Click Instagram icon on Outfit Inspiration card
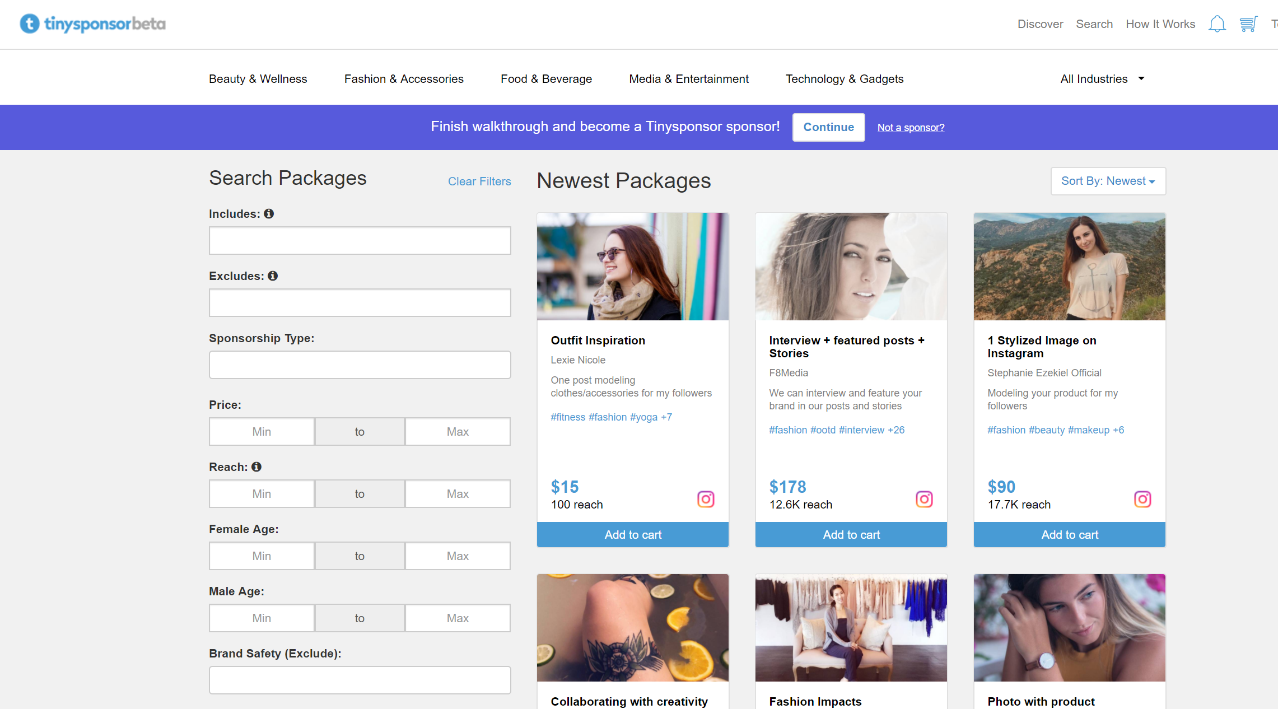The height and width of the screenshot is (709, 1278). [706, 499]
